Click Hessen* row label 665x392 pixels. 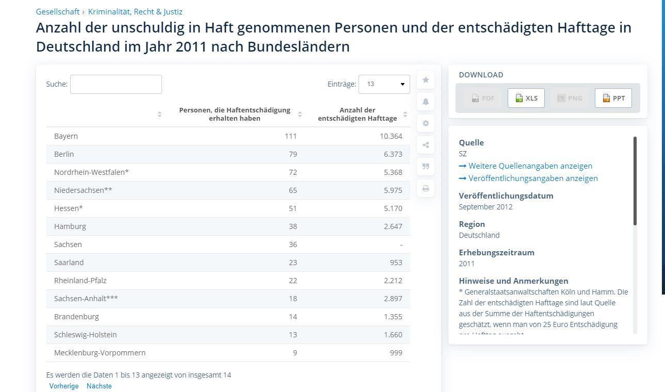pos(69,208)
